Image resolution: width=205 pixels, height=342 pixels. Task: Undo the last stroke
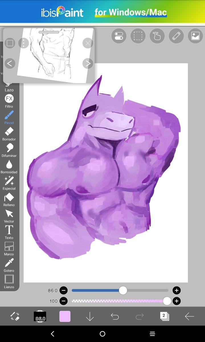[x=115, y=316]
